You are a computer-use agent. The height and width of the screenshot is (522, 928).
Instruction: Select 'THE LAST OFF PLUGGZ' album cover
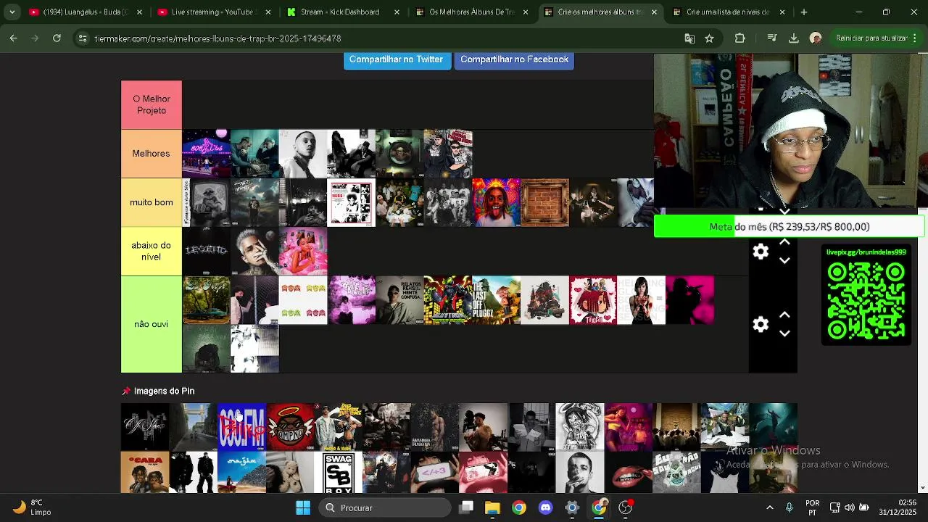point(496,299)
